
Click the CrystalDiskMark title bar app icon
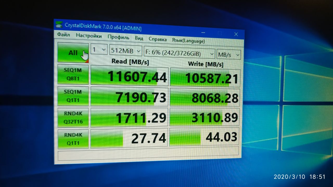[59, 24]
